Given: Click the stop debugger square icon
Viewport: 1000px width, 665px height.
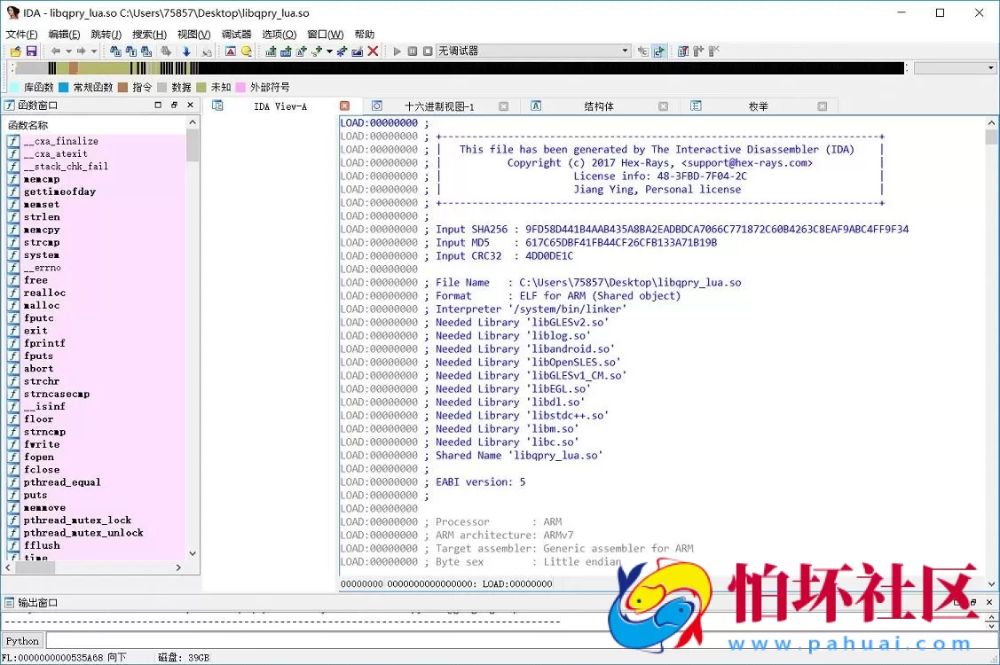Looking at the screenshot, I should pos(427,51).
